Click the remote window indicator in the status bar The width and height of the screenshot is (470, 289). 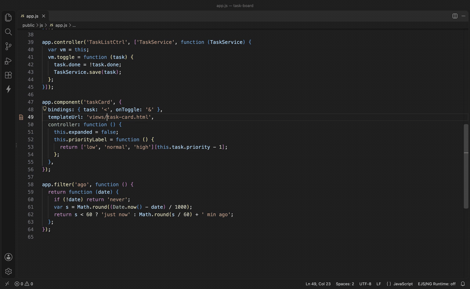7,284
